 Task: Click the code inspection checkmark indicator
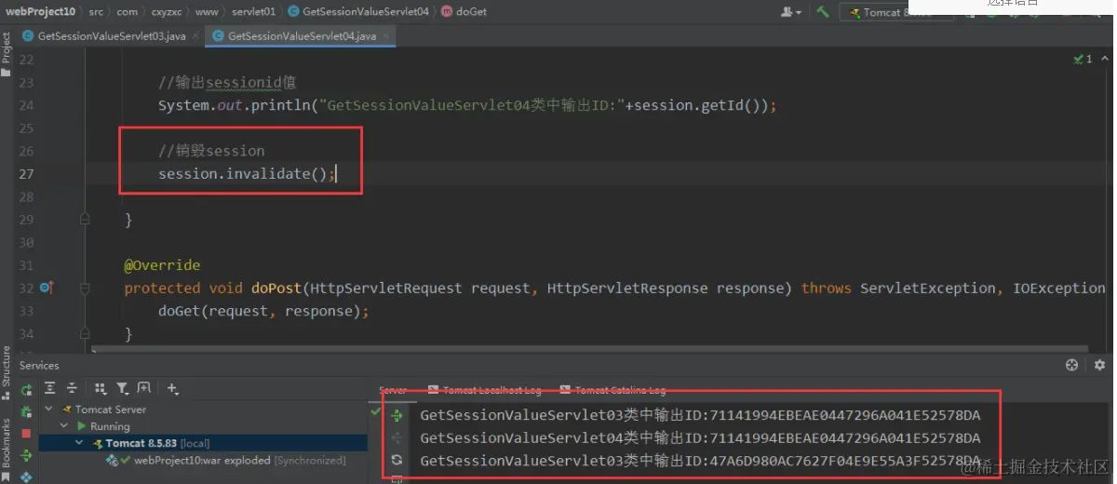tap(1083, 59)
